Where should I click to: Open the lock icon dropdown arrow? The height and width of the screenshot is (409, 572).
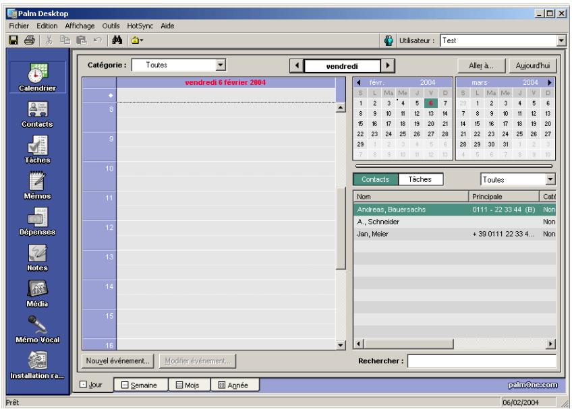(x=142, y=40)
